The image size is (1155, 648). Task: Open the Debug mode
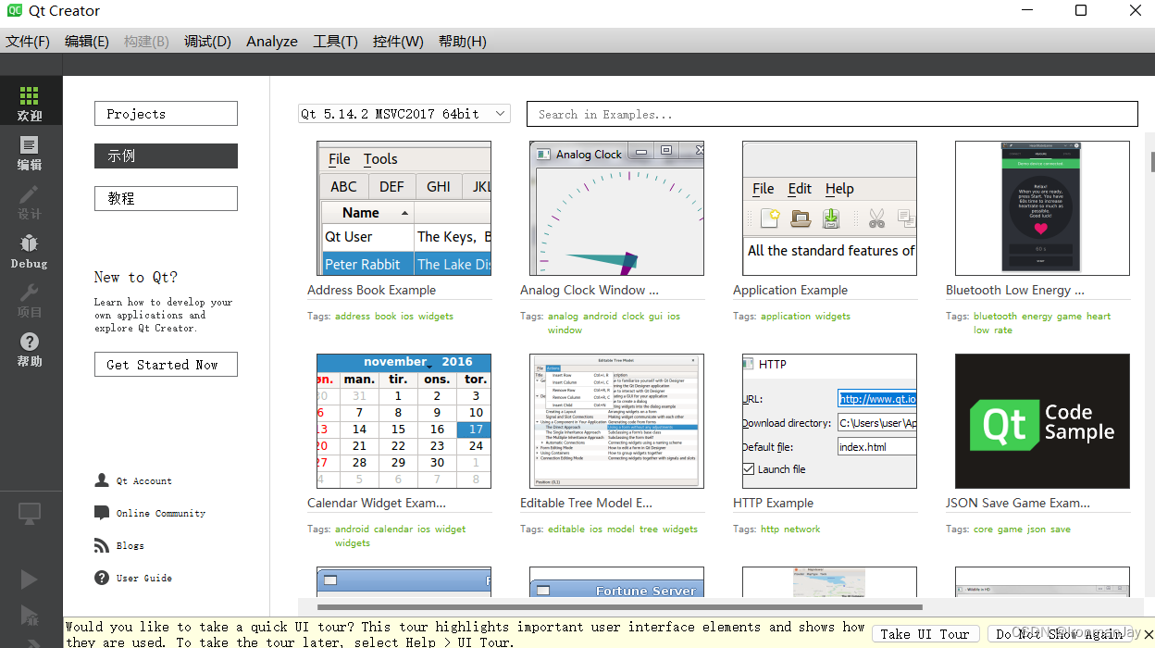[x=30, y=251]
